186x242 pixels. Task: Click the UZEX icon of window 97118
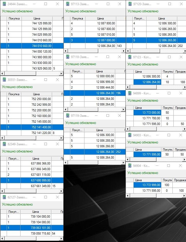pyautogui.click(x=68, y=57)
